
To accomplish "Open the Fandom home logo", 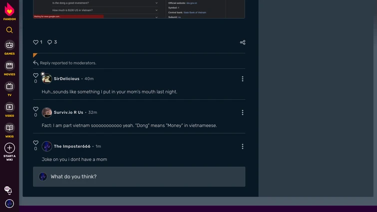I will (x=9, y=11).
